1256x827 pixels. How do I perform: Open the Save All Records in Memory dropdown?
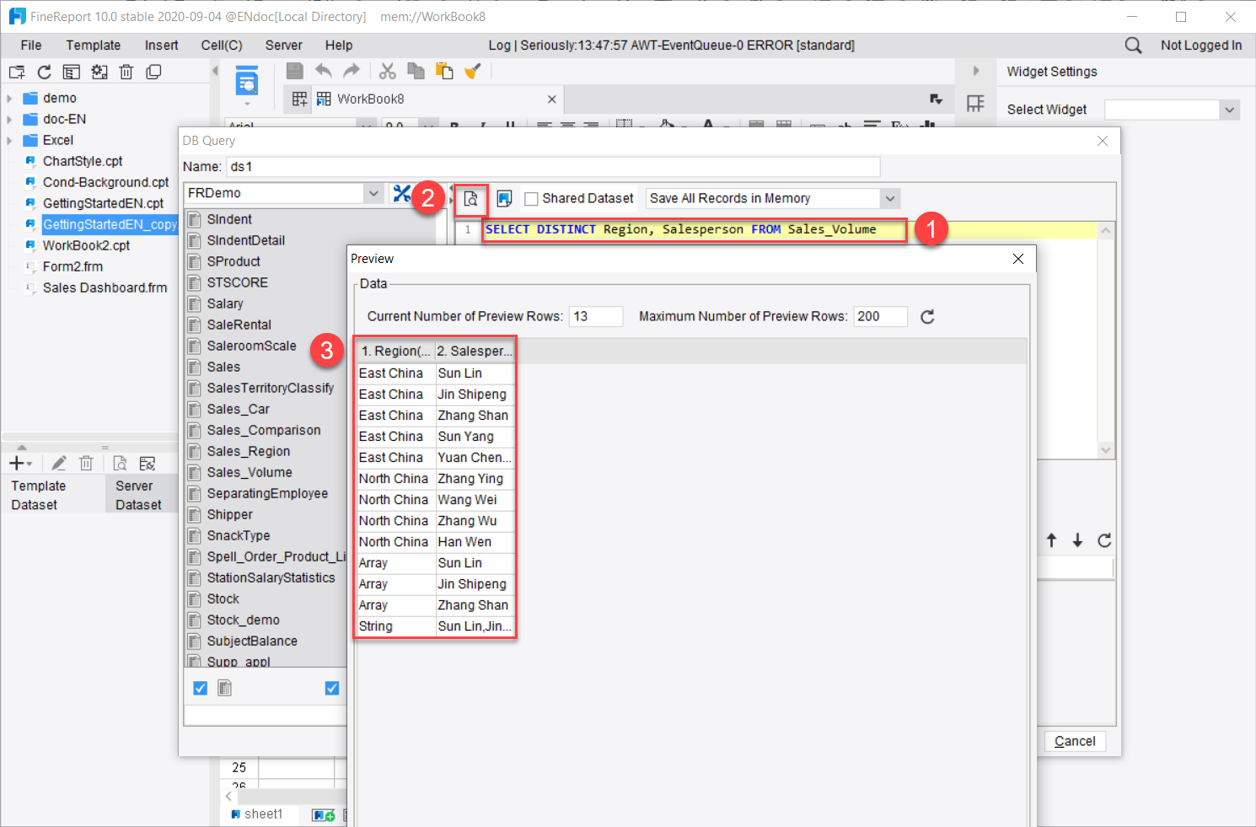click(x=890, y=198)
